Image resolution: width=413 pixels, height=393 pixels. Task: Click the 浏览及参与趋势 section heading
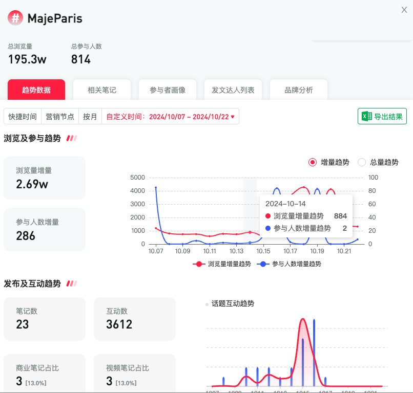pos(32,138)
